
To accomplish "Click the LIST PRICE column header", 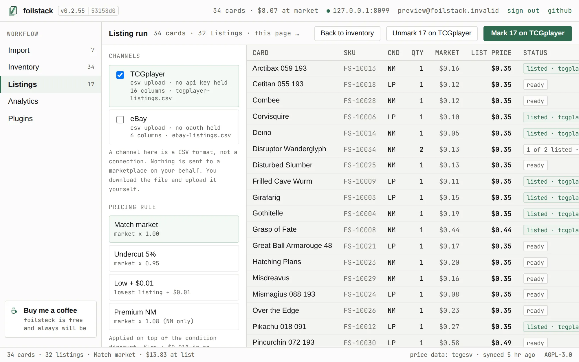I will (491, 53).
